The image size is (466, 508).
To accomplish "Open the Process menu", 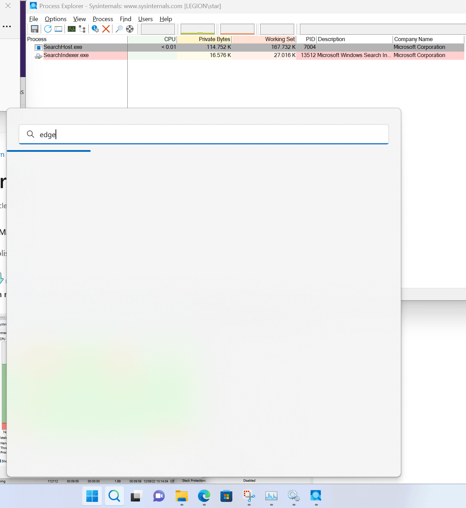I will coord(103,19).
